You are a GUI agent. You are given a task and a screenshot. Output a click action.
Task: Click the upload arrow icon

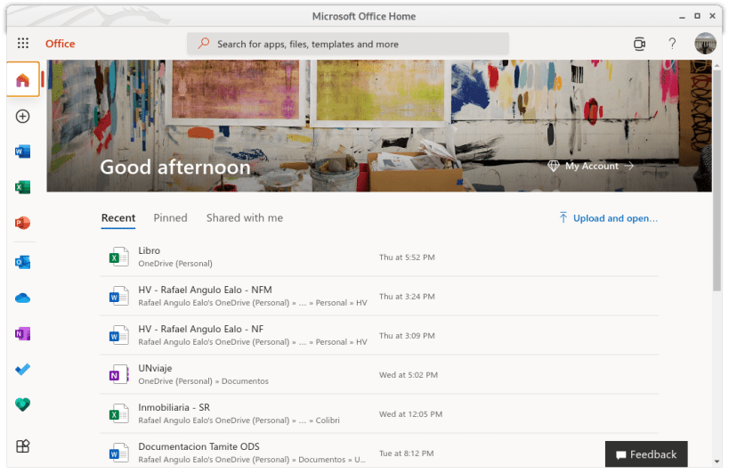[563, 217]
